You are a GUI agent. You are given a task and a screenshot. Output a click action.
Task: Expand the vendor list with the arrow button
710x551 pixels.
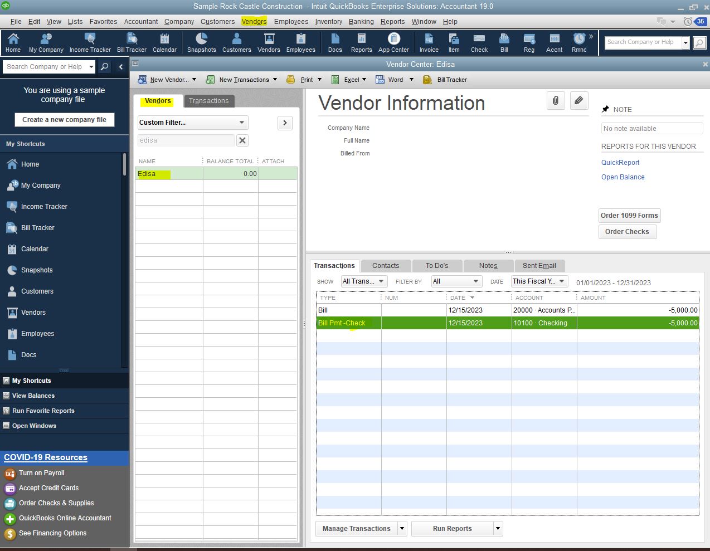tap(285, 123)
